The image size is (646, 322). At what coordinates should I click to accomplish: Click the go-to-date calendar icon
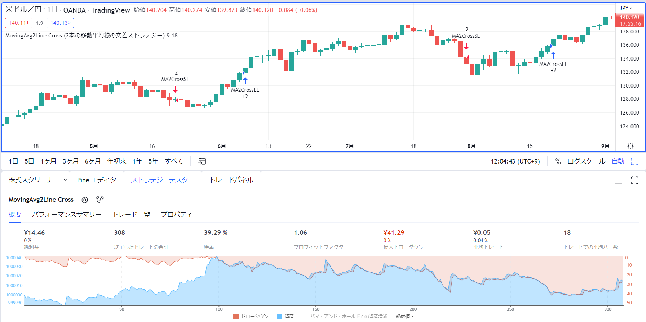click(x=202, y=161)
